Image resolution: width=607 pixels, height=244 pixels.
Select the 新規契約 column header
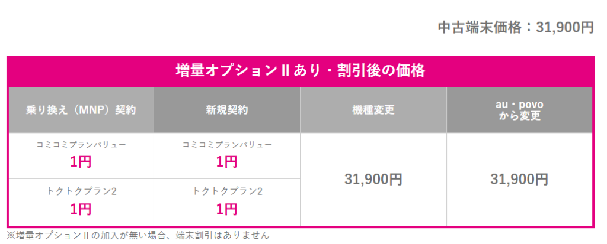click(227, 110)
